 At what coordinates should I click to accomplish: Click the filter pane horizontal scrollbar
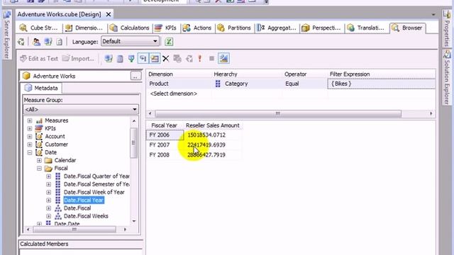[278, 113]
